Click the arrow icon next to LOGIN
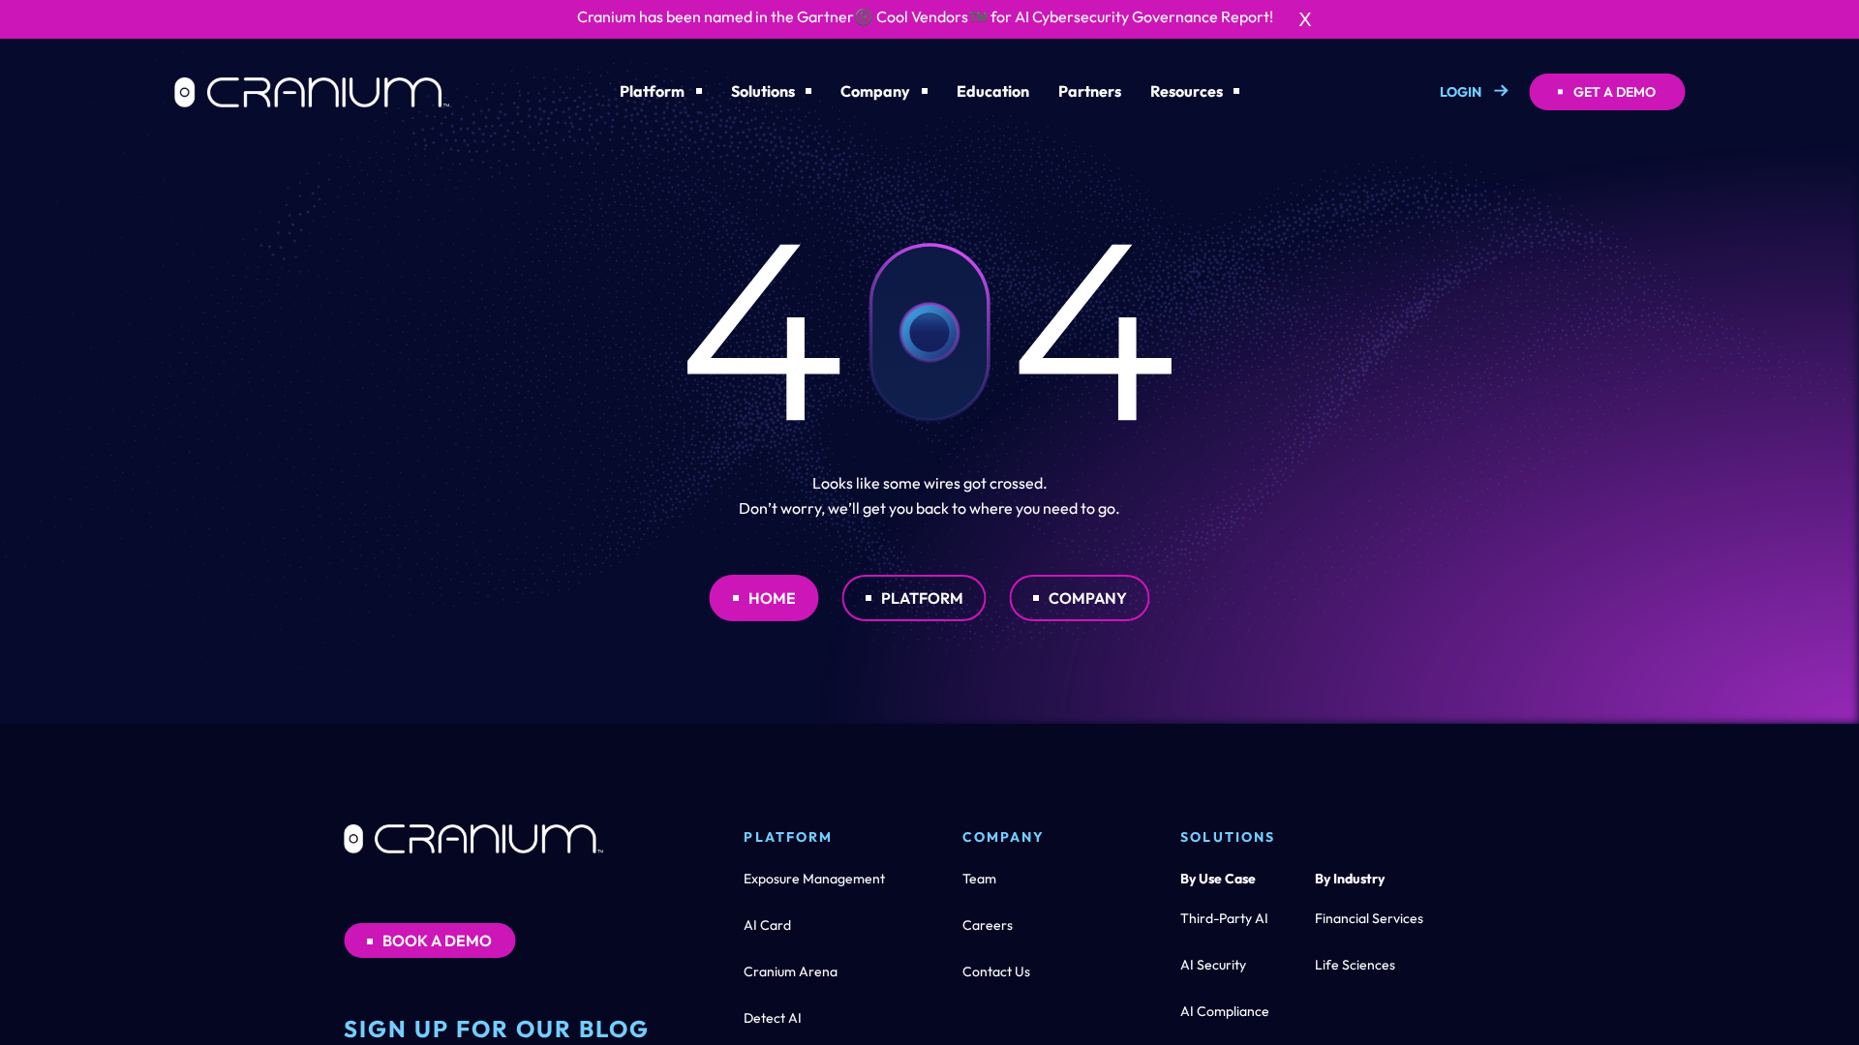Viewport: 1859px width, 1045px height. coord(1501,91)
